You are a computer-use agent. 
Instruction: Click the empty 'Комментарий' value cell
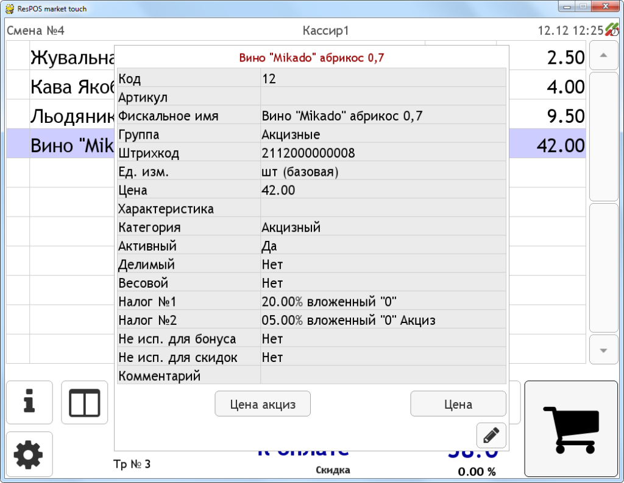[x=383, y=376]
